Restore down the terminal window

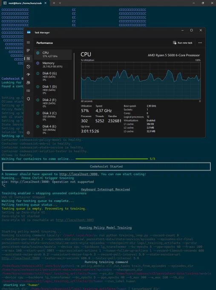203,3
